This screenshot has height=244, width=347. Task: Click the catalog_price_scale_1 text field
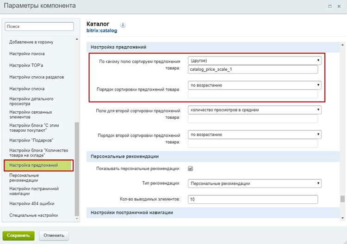[x=253, y=69]
